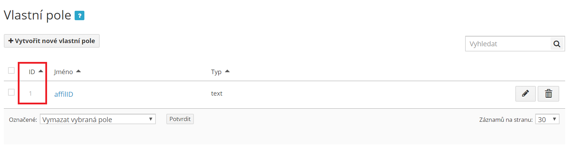569x159 pixels.
Task: Click the magnifier search icon
Action: point(557,44)
